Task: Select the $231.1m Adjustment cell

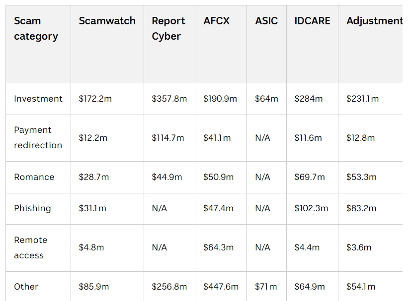Action: point(362,99)
